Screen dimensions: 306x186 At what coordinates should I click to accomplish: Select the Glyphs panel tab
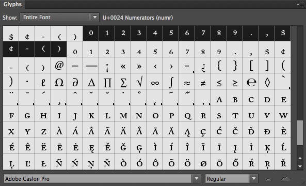[12, 4]
